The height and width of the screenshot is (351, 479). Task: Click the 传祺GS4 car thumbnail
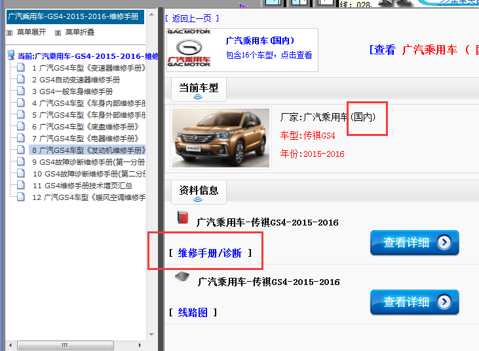(x=221, y=138)
